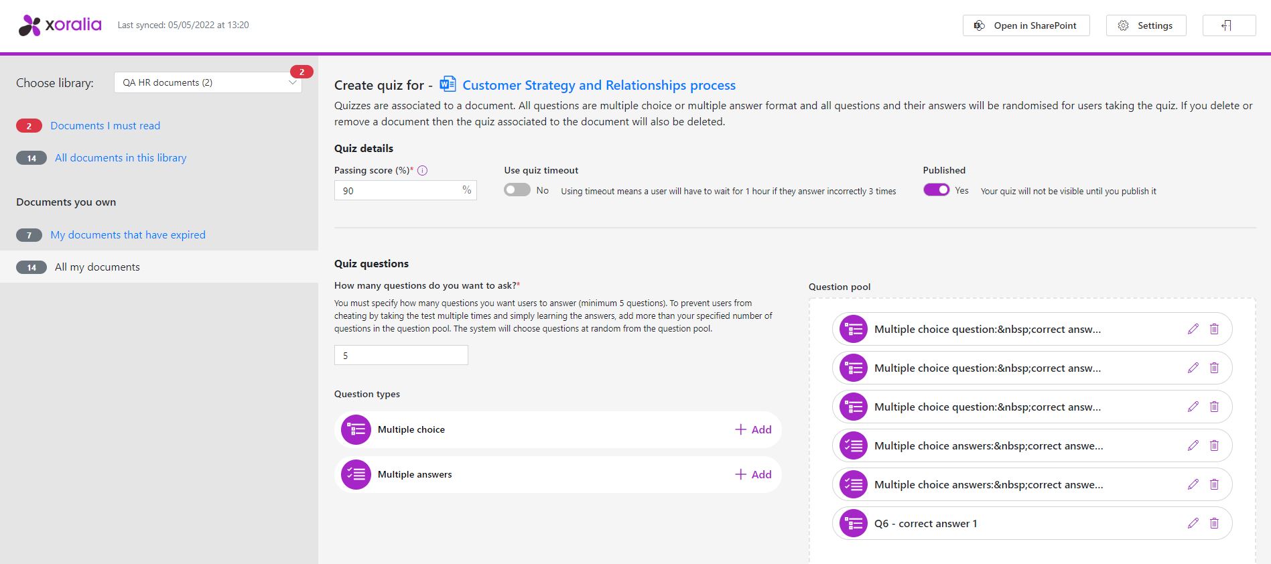1271x564 pixels.
Task: Delete the first Multiple choice answers item
Action: pos(1214,445)
